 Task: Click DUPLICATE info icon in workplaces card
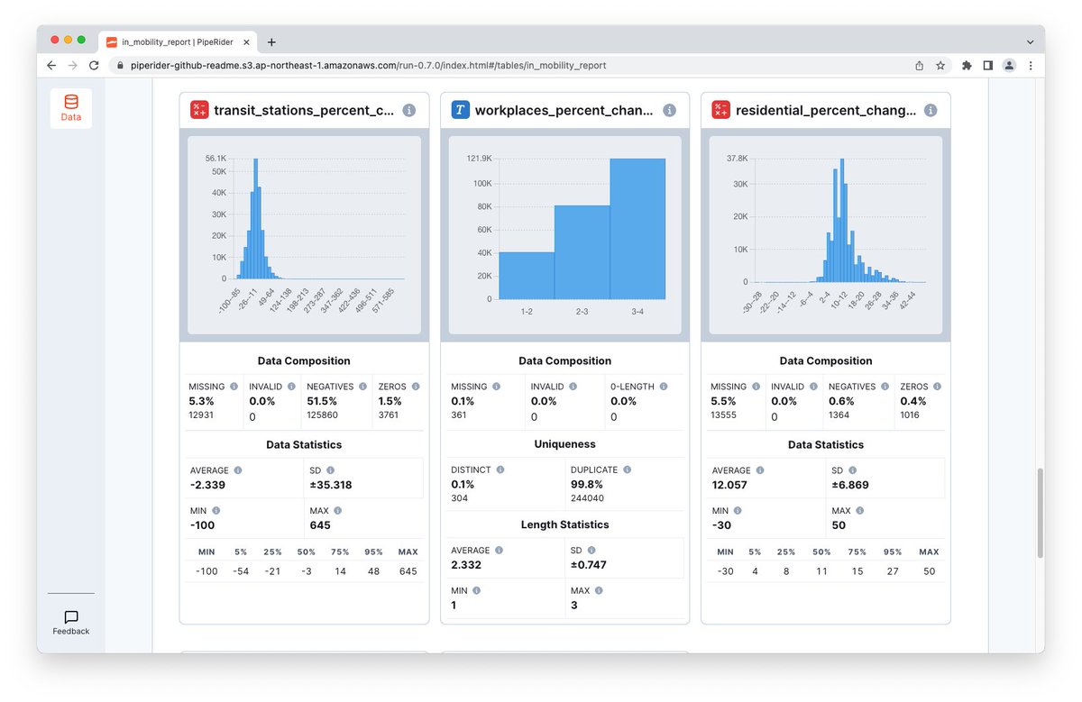click(x=627, y=470)
